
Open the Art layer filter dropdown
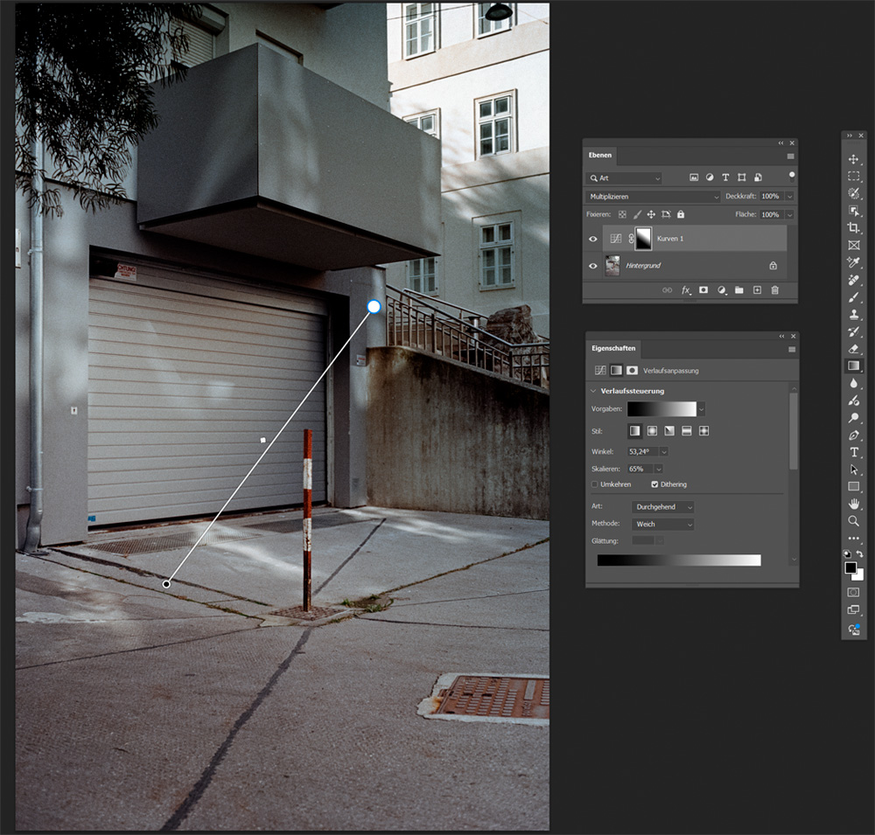click(625, 178)
